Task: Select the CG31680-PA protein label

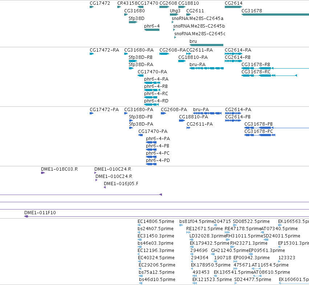Action: [x=139, y=110]
